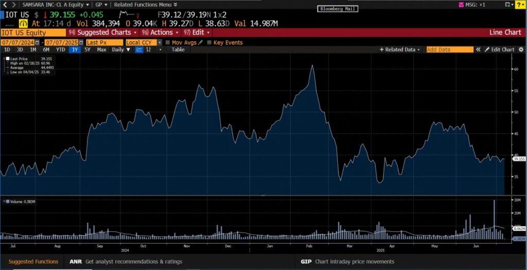Select the 1Y time range
The image size is (527, 270).
coord(74,50)
